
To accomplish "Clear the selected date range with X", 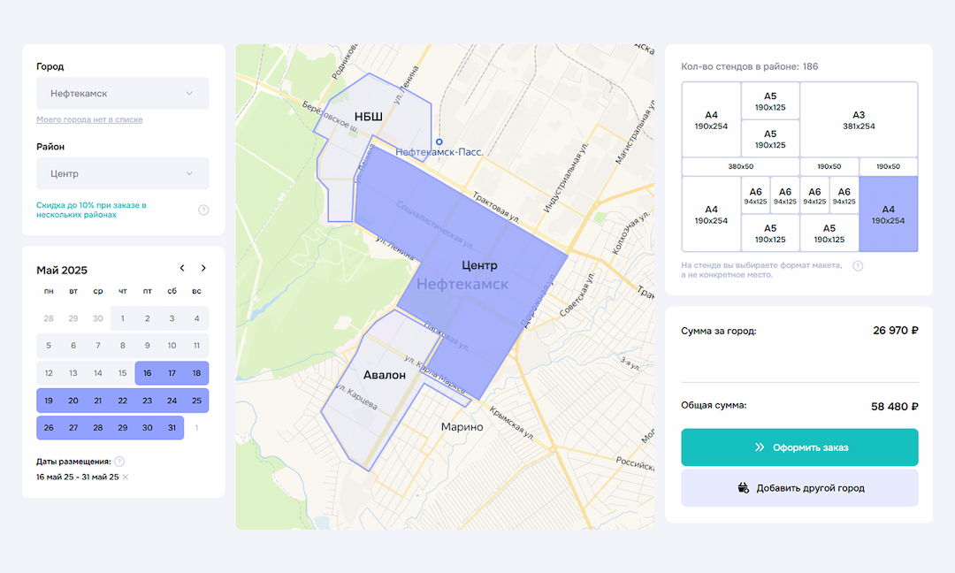I will (126, 477).
